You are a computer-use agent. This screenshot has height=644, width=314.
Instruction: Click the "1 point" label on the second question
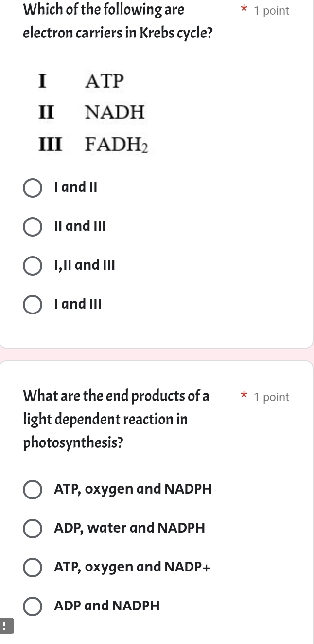pyautogui.click(x=271, y=397)
